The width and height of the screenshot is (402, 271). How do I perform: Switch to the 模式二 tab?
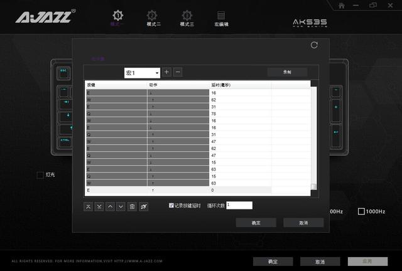(153, 18)
